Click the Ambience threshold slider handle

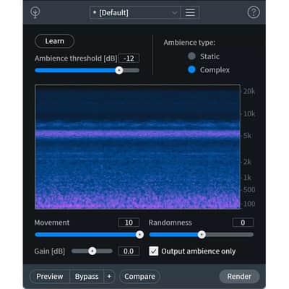[x=119, y=70]
